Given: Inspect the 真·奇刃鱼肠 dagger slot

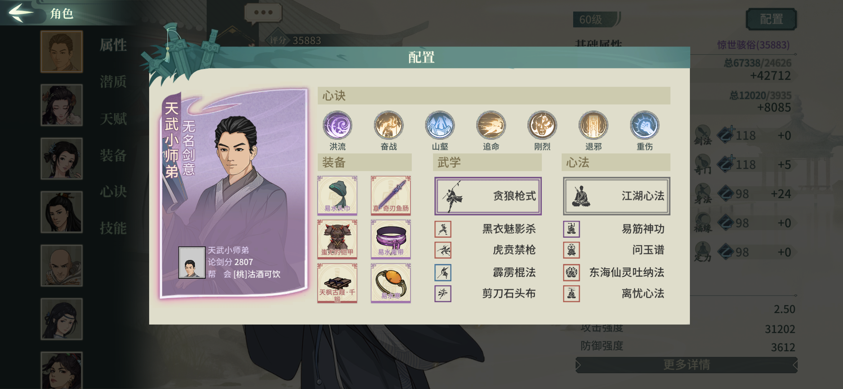Looking at the screenshot, I should point(391,196).
